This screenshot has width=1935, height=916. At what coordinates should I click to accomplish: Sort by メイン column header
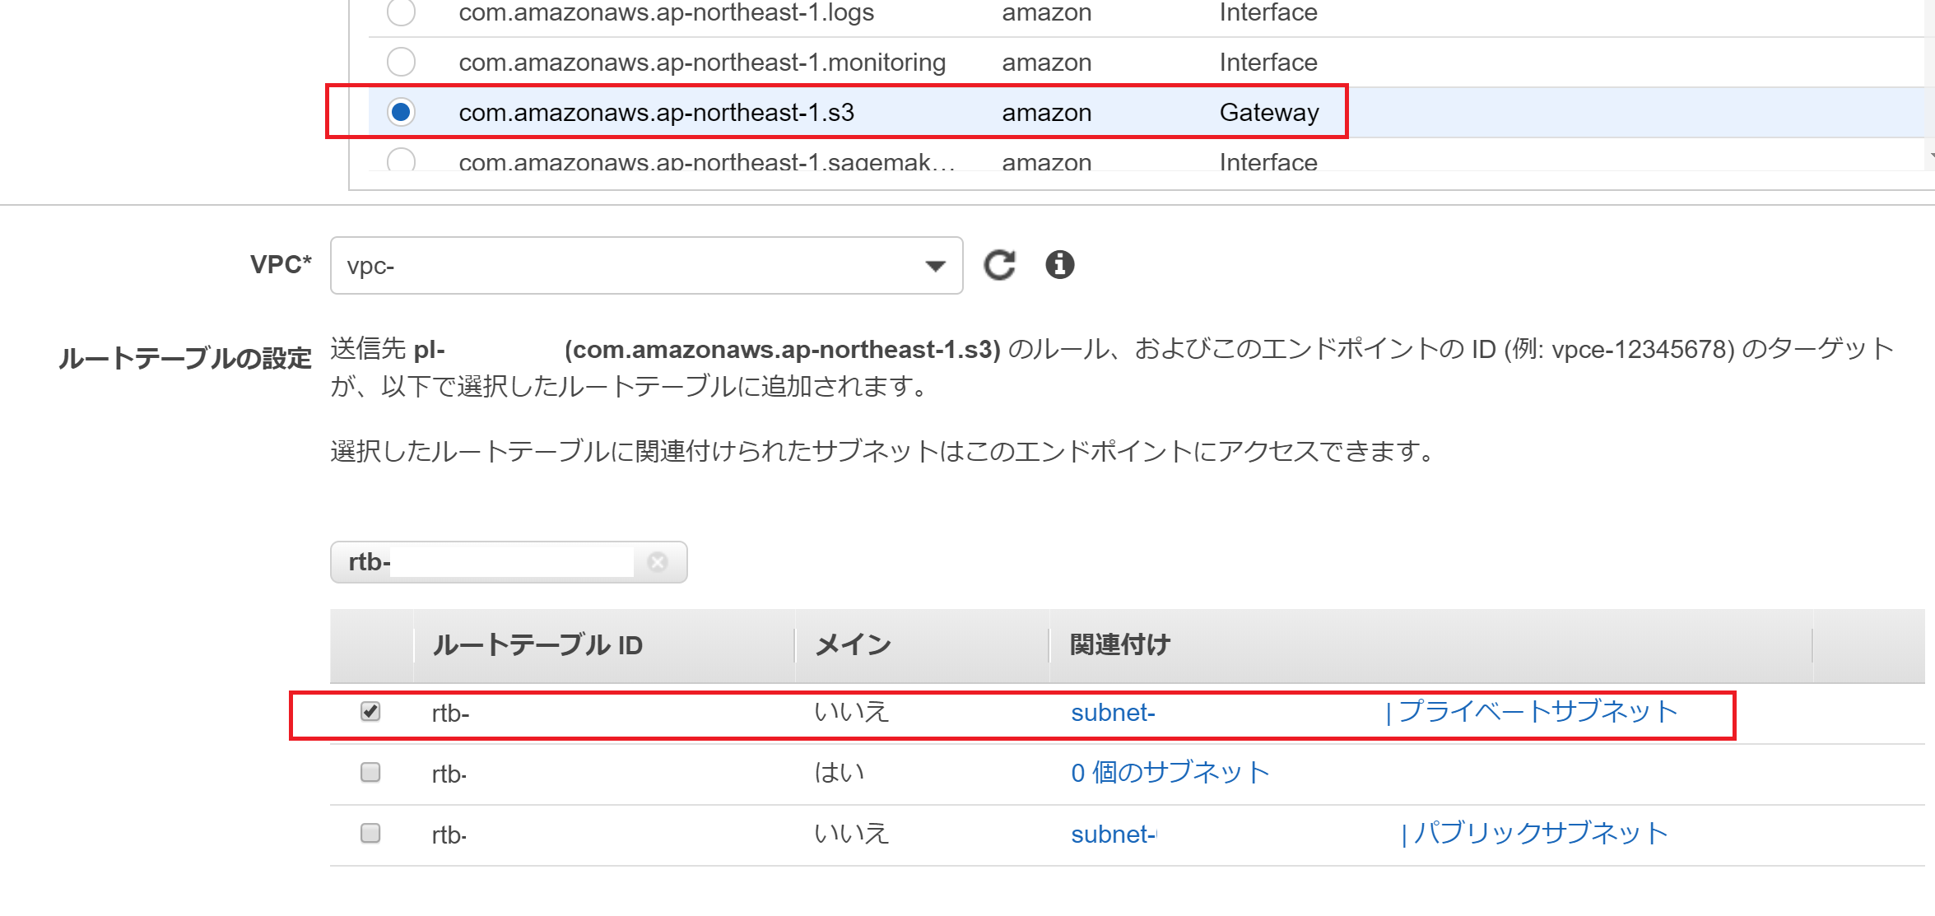click(x=853, y=645)
